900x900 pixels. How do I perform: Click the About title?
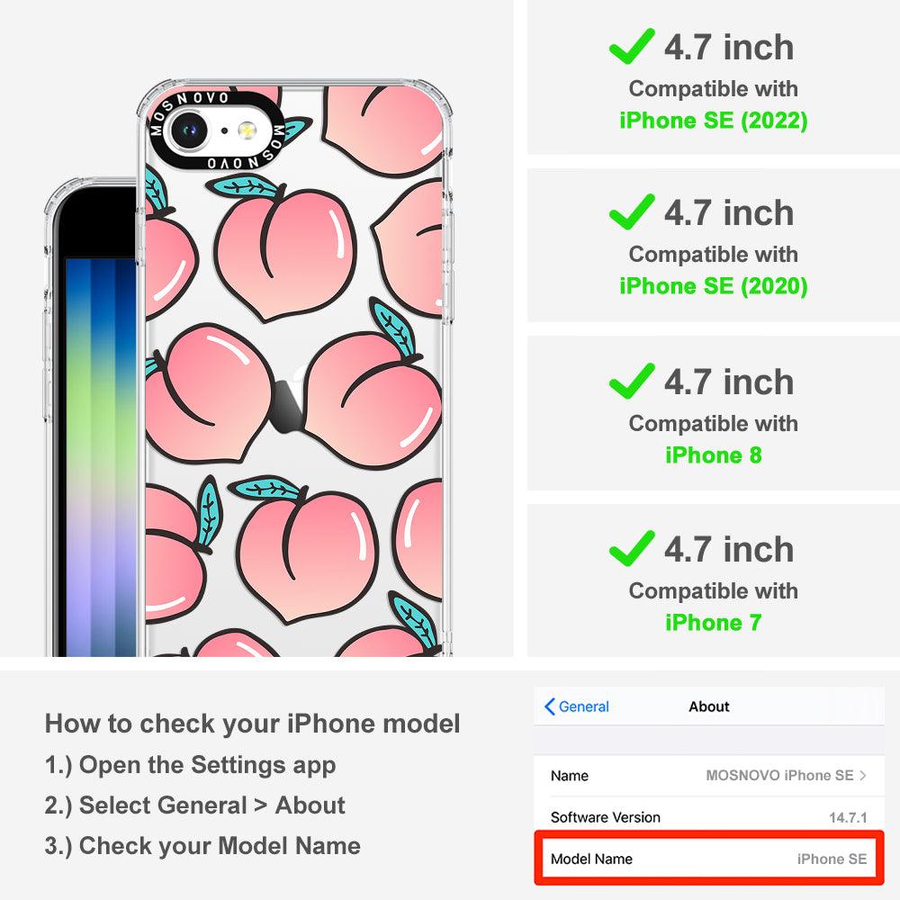click(x=709, y=706)
